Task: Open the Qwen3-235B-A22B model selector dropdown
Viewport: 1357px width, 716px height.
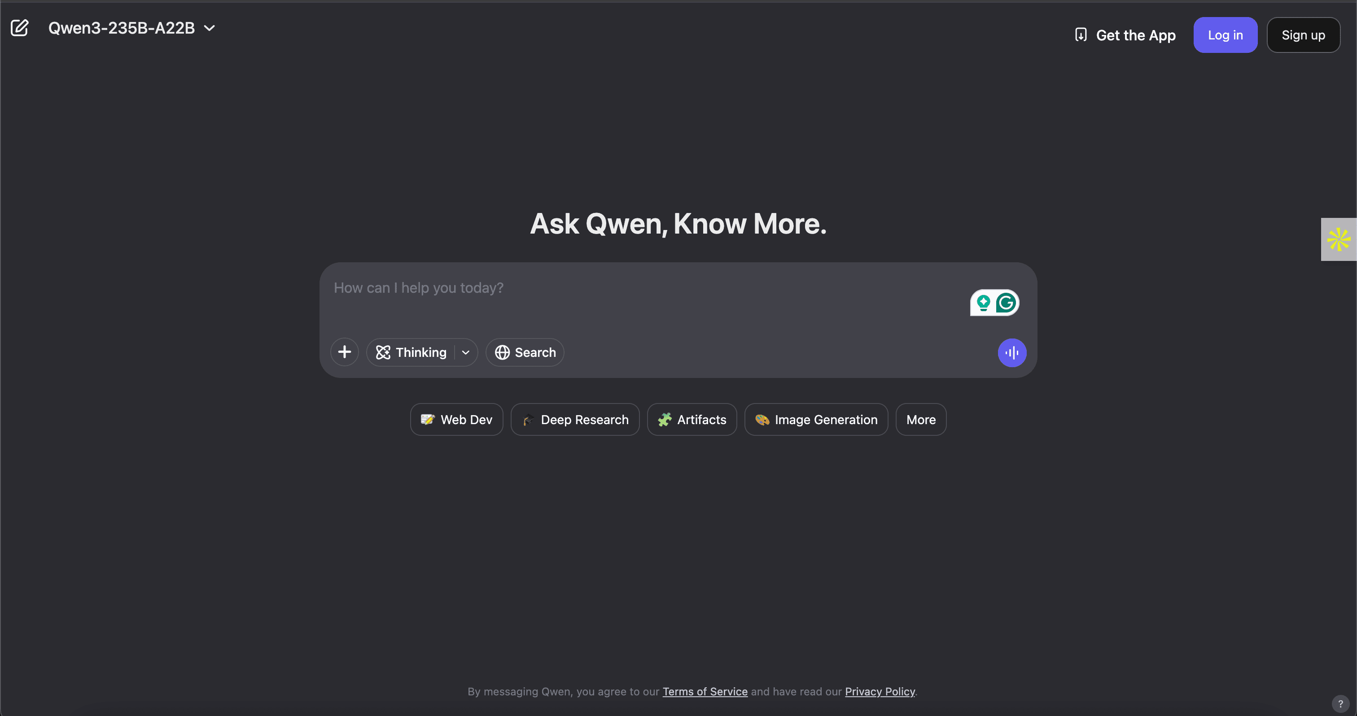Action: click(x=131, y=28)
